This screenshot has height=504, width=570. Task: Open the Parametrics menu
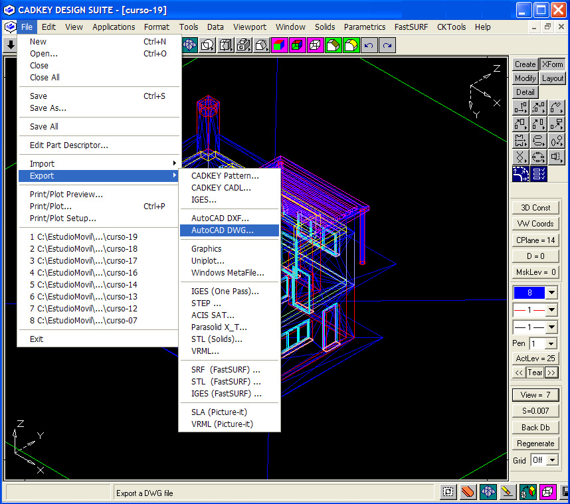(x=364, y=27)
